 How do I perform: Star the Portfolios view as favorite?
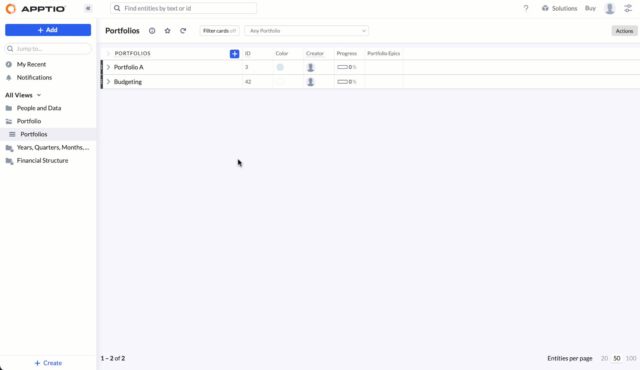coord(168,31)
